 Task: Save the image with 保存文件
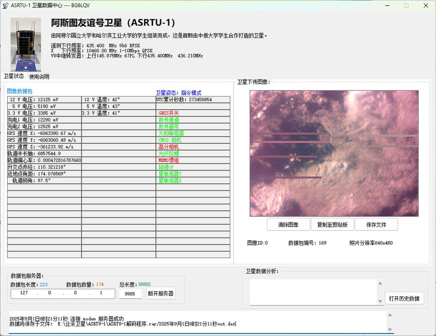click(376, 224)
